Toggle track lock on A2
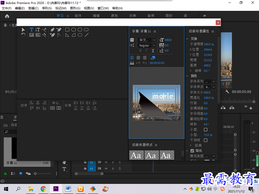 (x=85, y=162)
